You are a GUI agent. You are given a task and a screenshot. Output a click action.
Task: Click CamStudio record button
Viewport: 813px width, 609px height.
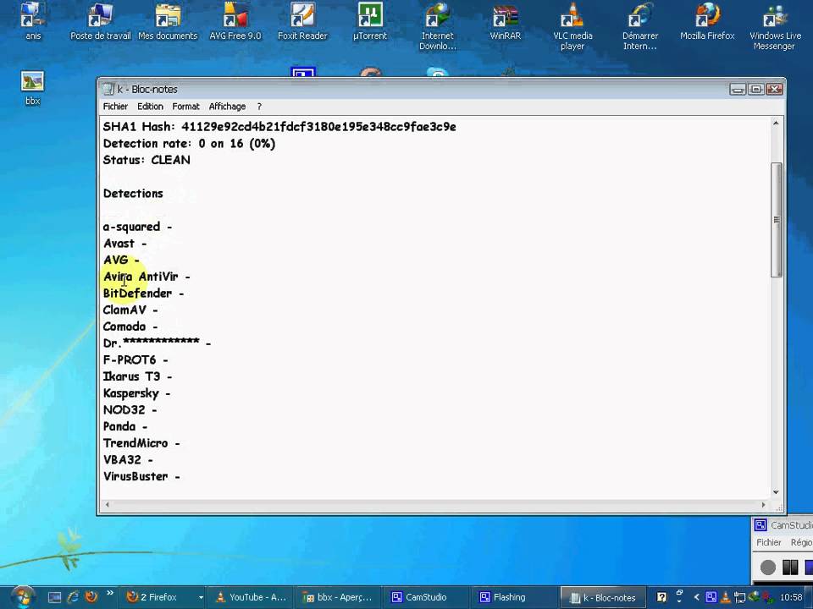[x=768, y=567]
